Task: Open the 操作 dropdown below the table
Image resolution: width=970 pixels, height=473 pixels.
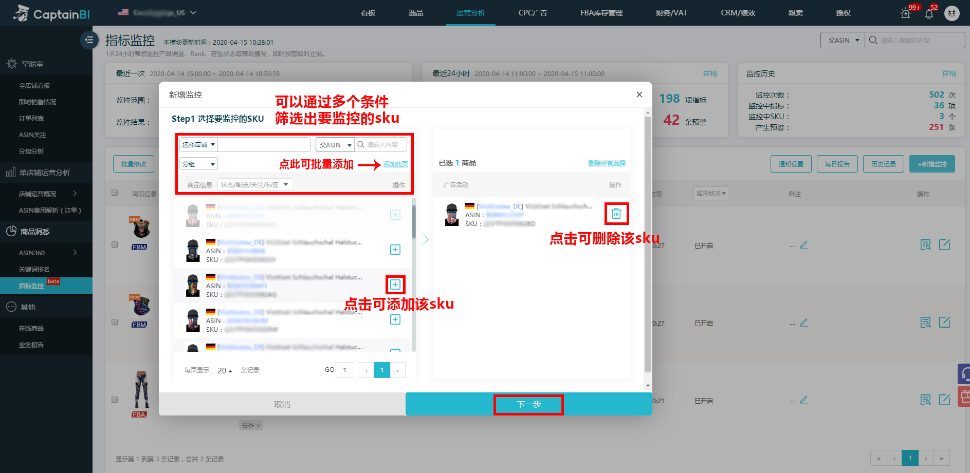Action: (x=251, y=425)
